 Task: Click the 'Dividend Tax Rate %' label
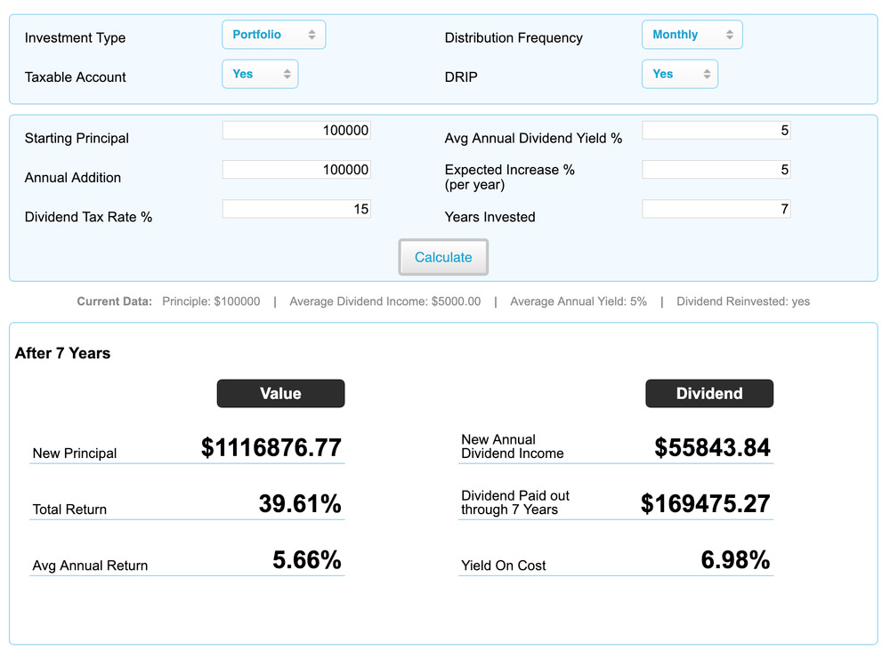[x=88, y=217]
